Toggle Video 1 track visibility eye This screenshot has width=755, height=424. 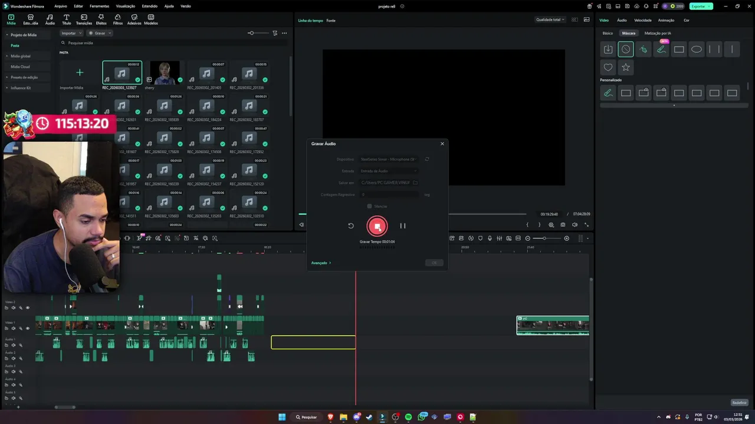pyautogui.click(x=27, y=329)
